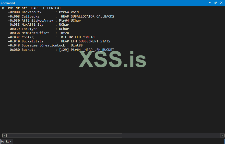The height and width of the screenshot is (144, 225).
Task: Click the 'Int2B' type value
Action: (64, 33)
